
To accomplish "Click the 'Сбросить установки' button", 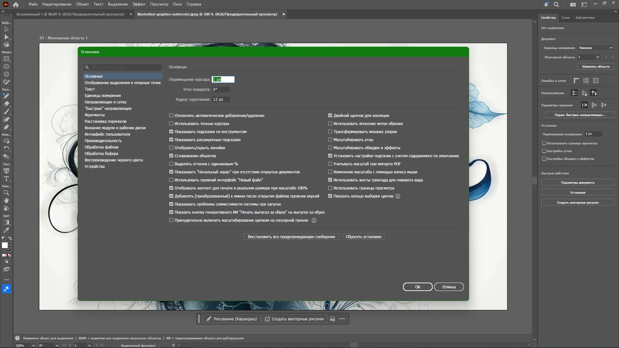I will coord(363,237).
